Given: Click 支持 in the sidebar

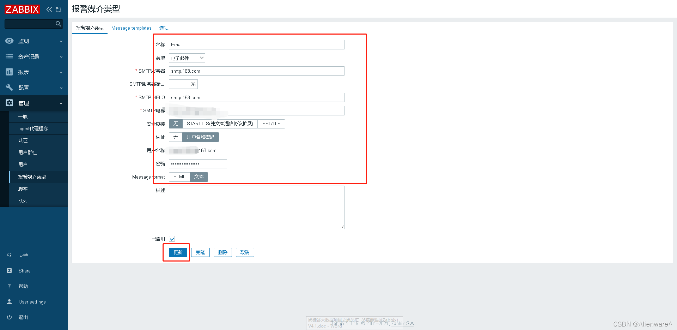Looking at the screenshot, I should pyautogui.click(x=23, y=255).
